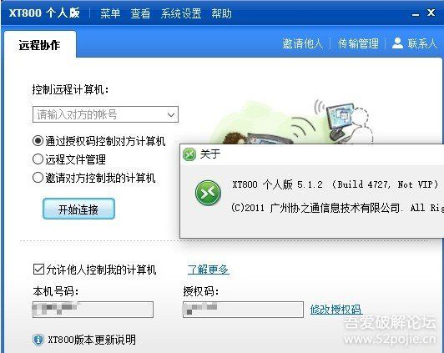The width and height of the screenshot is (444, 353).
Task: Uncheck allow others to control my computer
Action: (38, 270)
